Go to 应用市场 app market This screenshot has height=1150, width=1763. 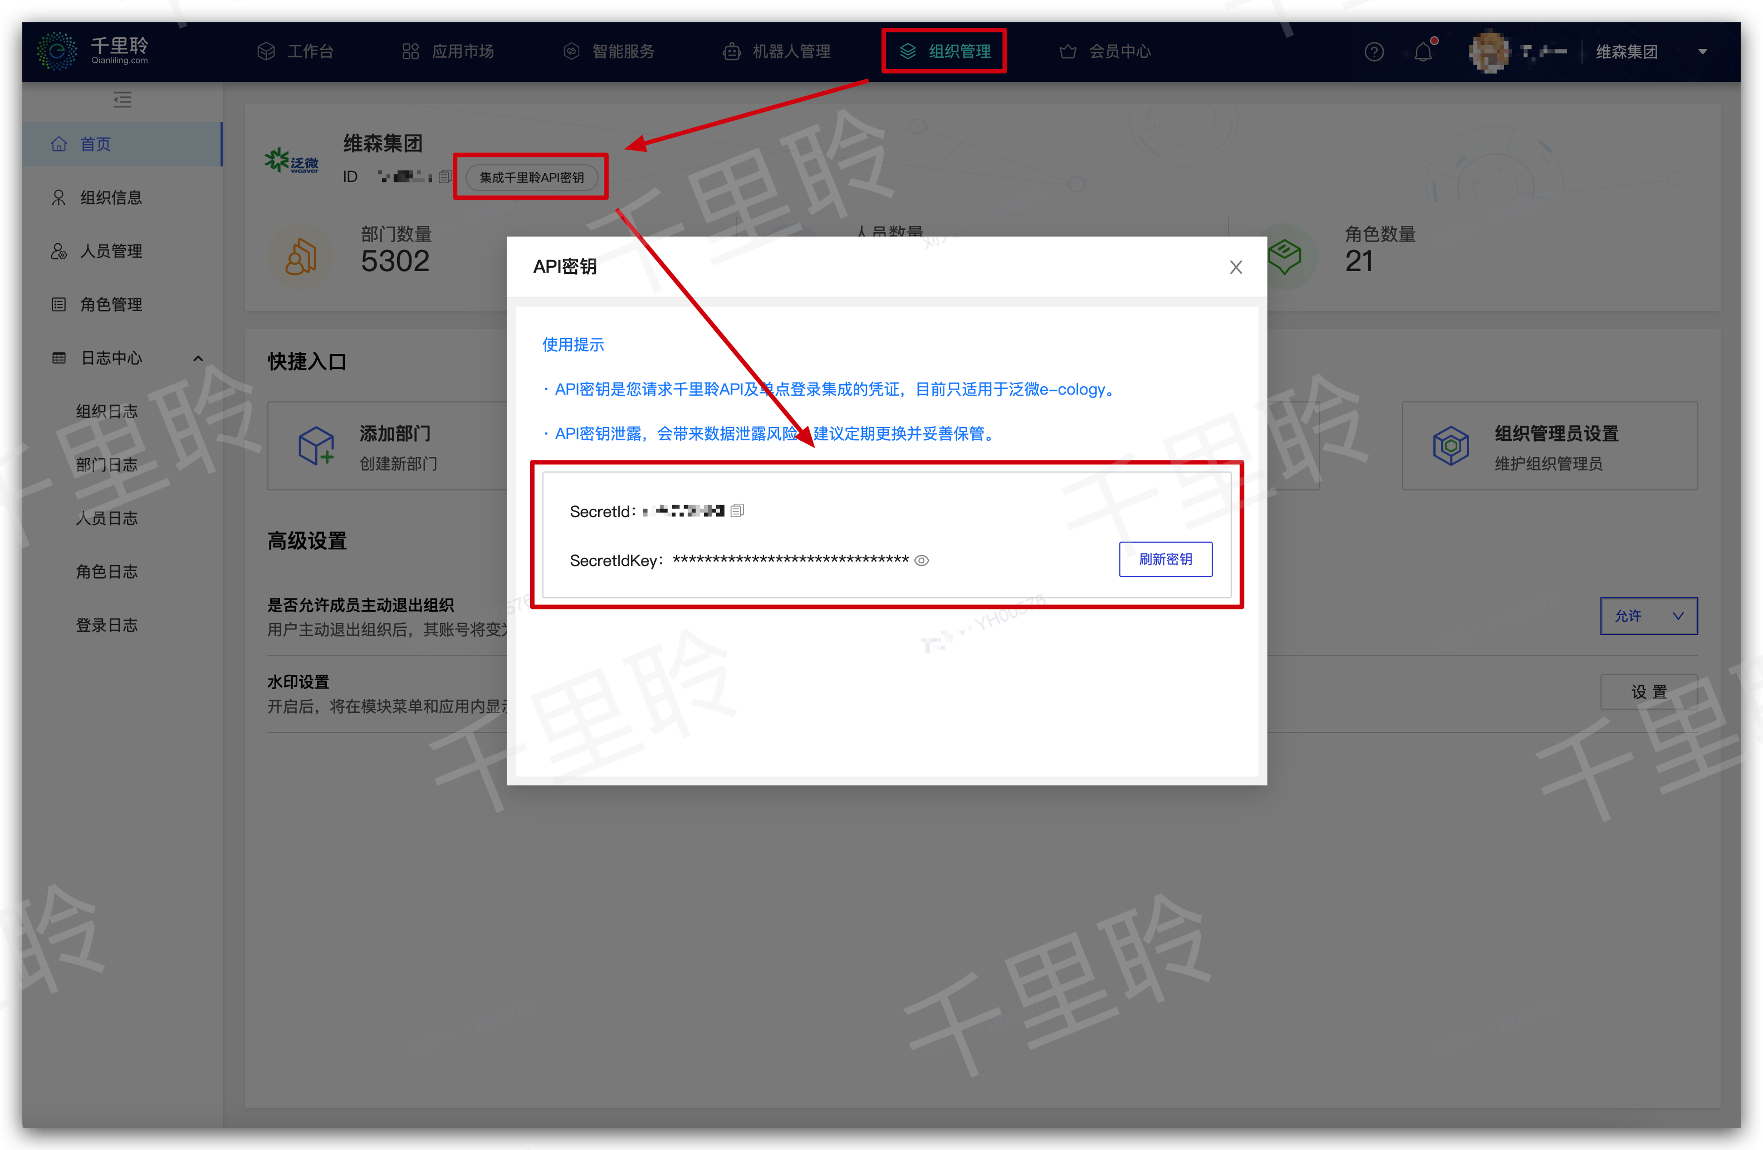click(447, 51)
